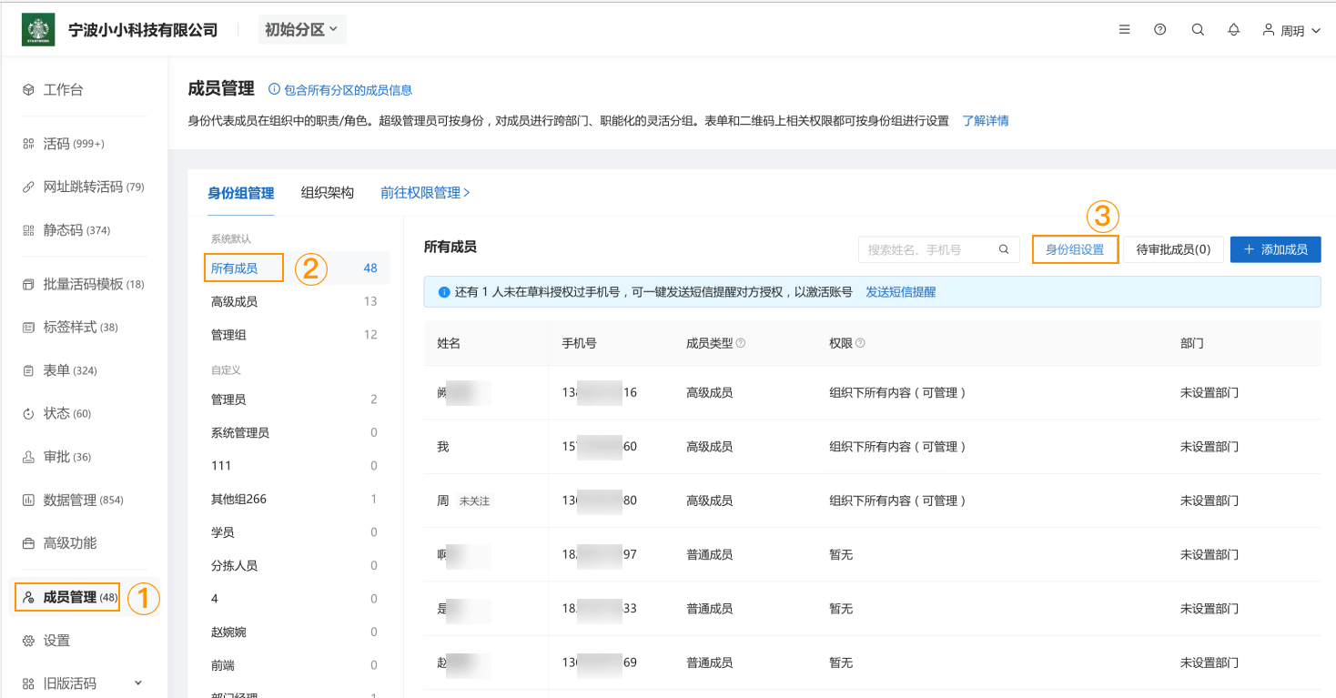Image resolution: width=1336 pixels, height=698 pixels.
Task: Open the help question mark icon
Action: pyautogui.click(x=1159, y=28)
